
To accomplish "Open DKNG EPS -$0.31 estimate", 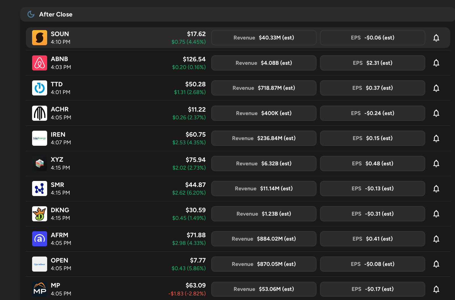I will coord(373,214).
